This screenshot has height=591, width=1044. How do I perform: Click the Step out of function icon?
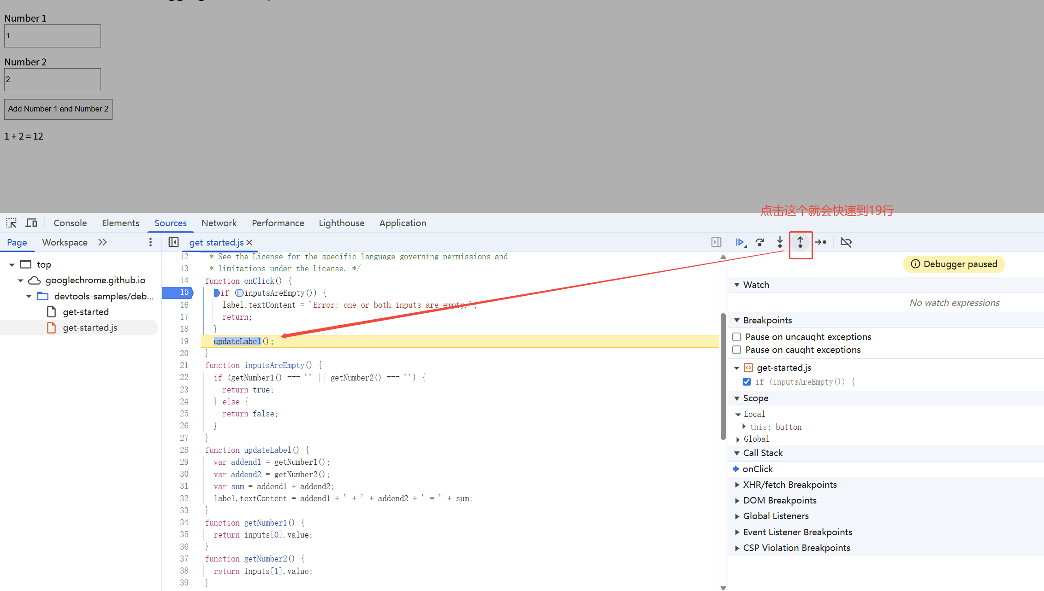(801, 242)
